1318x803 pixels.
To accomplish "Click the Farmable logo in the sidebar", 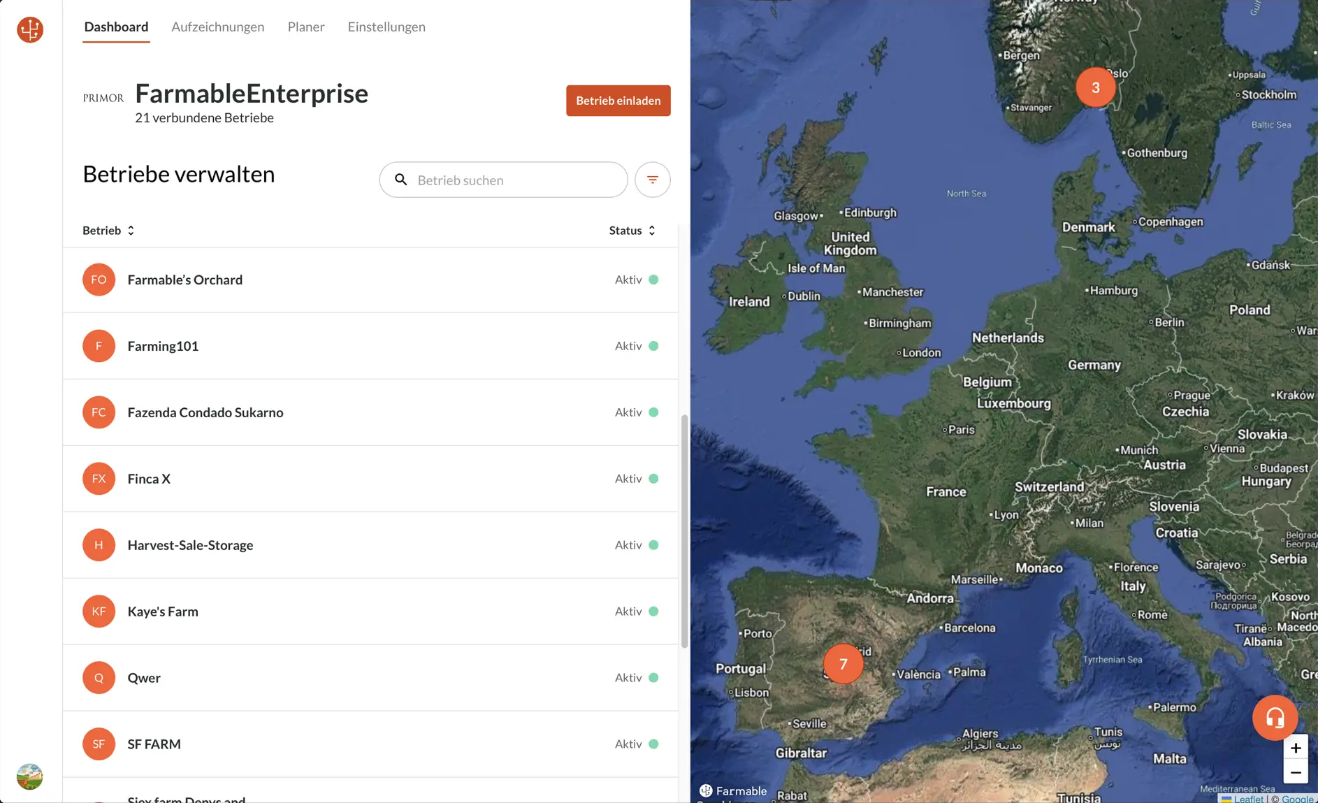I will coord(30,29).
